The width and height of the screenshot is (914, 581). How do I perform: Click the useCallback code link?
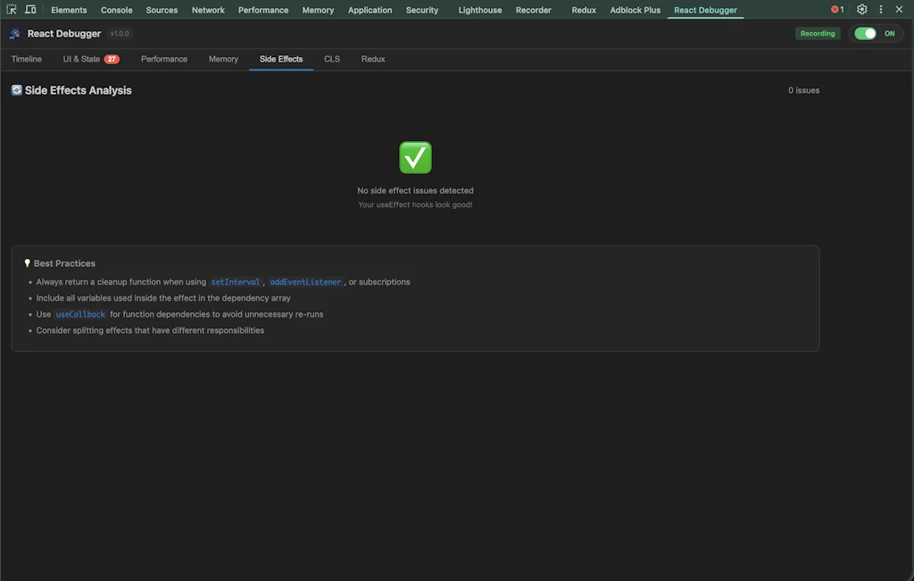80,313
